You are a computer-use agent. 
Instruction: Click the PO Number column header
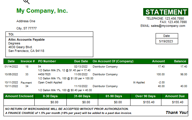[47, 61]
